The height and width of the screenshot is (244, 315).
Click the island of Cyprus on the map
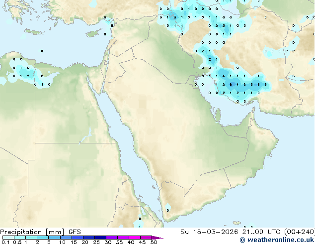pos(94,33)
